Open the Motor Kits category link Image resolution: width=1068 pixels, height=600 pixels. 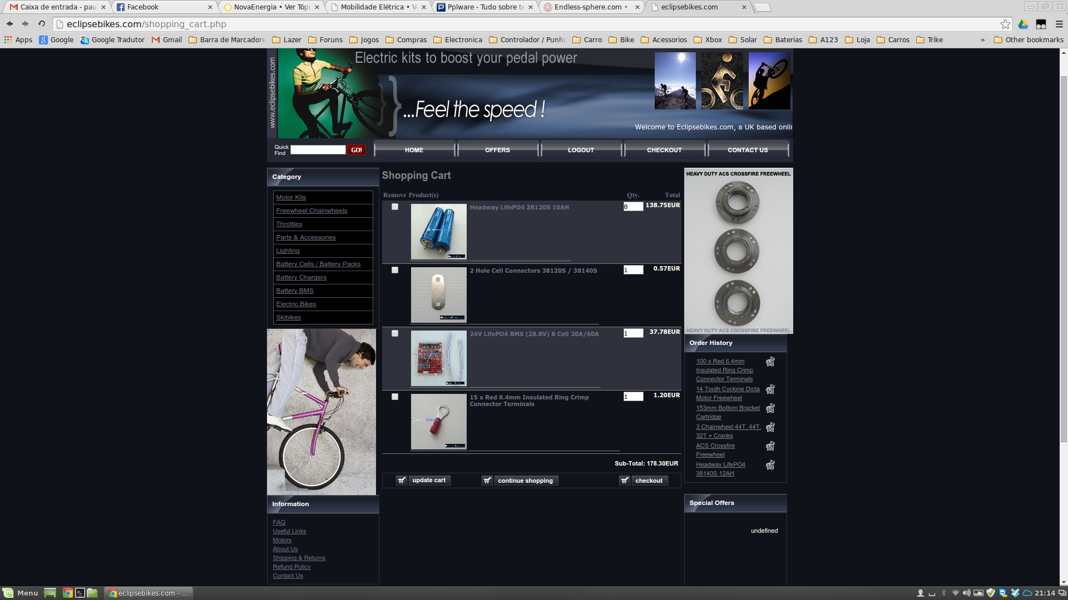tap(291, 197)
